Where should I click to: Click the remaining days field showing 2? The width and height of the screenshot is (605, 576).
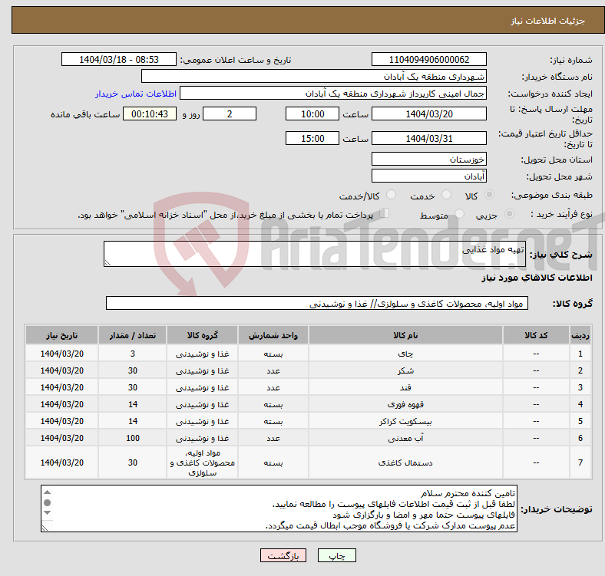point(230,114)
